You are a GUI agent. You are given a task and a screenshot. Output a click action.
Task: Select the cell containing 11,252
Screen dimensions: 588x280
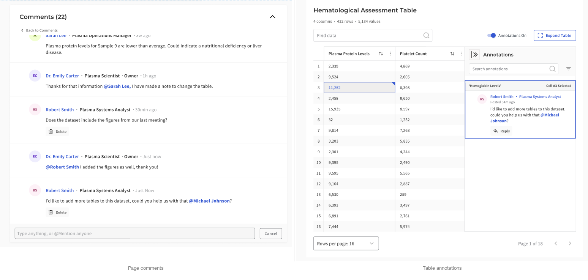[359, 88]
